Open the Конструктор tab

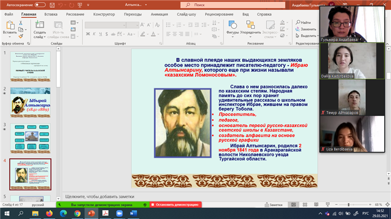coord(104,14)
